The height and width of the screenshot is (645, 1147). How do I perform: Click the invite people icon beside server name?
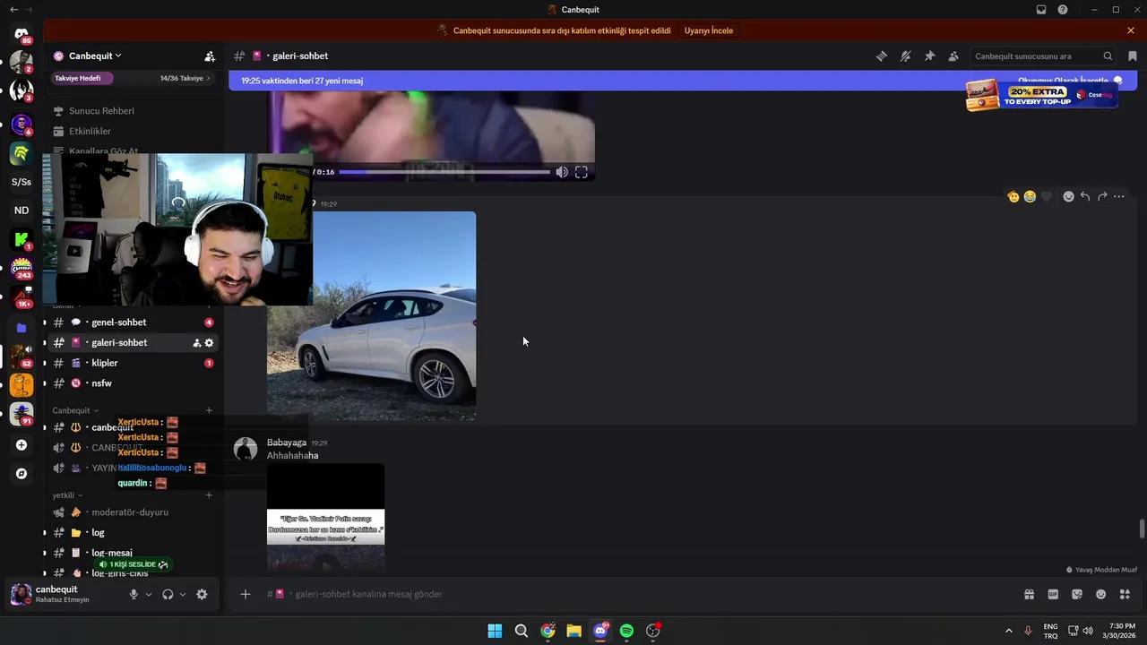[x=210, y=56]
